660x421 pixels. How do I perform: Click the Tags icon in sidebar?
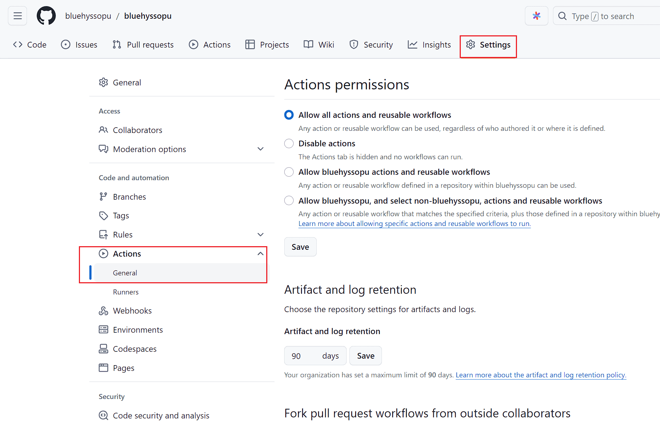tap(103, 216)
